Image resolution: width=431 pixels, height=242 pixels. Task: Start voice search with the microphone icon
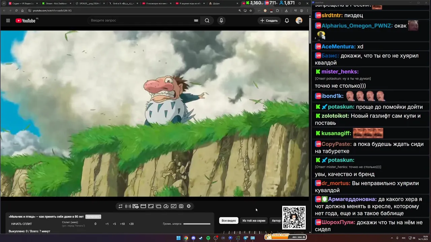221,21
